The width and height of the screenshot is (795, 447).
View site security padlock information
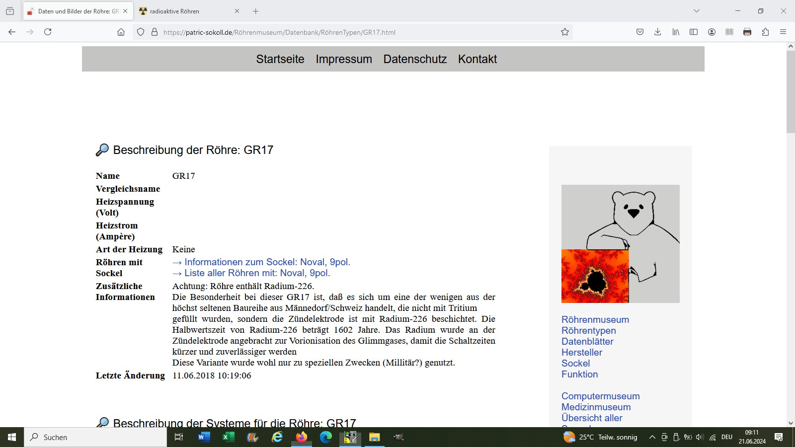pos(155,32)
